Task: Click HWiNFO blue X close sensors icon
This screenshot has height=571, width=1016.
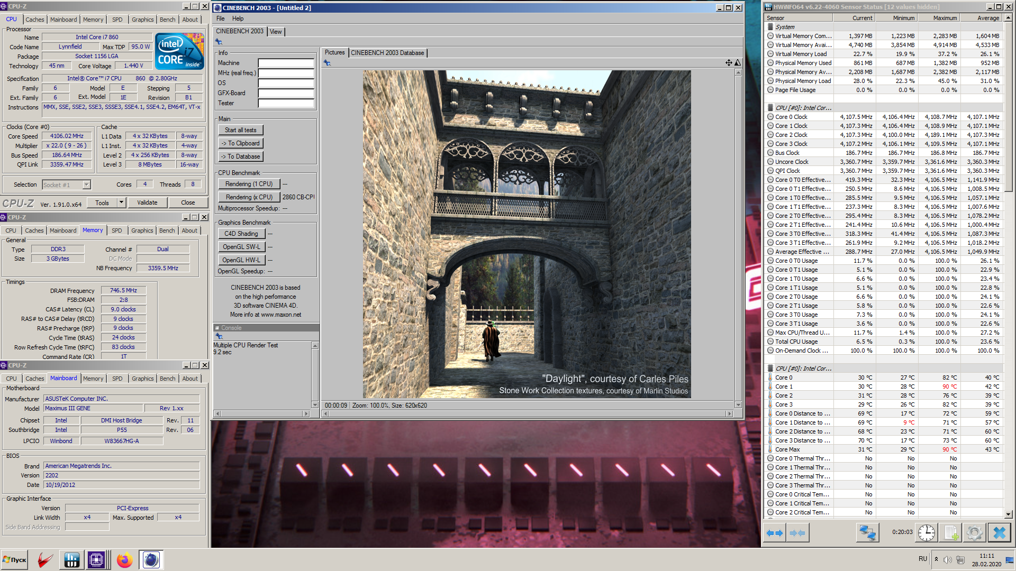Action: coord(999,532)
